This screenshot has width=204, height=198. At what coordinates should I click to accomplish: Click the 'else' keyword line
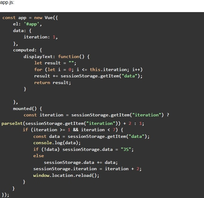tap(39, 156)
